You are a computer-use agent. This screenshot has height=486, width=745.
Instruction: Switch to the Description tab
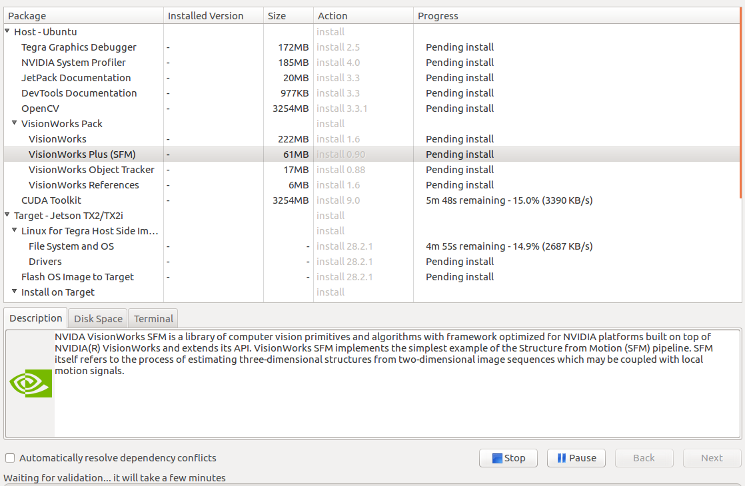point(35,318)
